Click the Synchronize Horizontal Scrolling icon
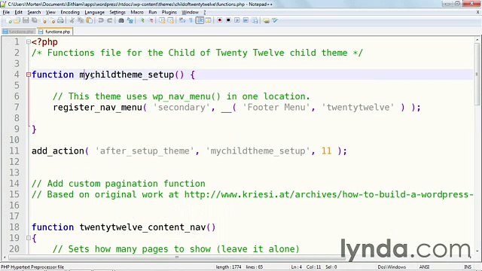 171,20
